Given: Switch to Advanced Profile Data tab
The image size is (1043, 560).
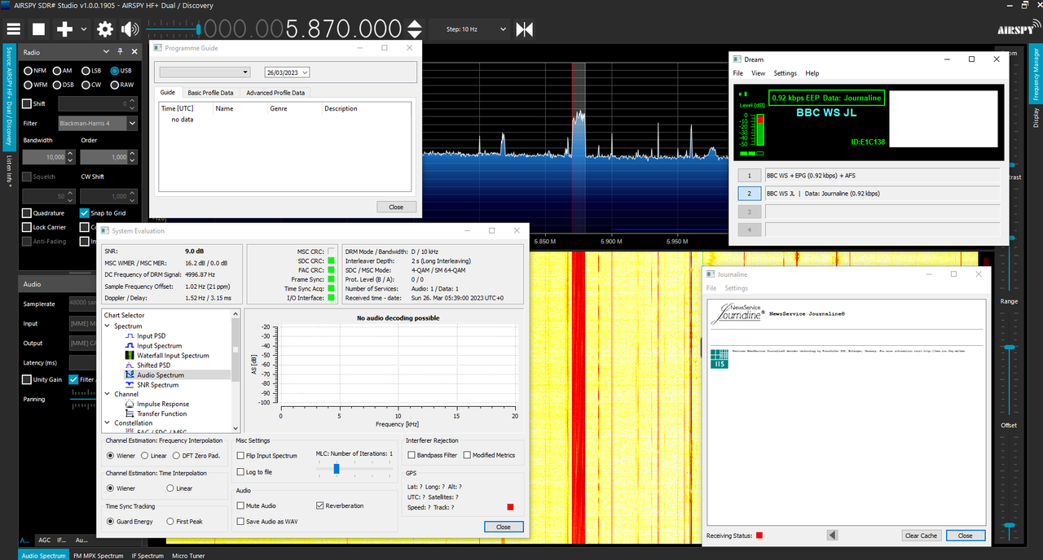Looking at the screenshot, I should click(275, 93).
